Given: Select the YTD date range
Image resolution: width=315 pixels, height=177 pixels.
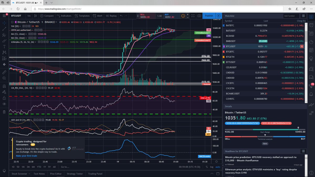Looking at the screenshot, I should point(39,167).
